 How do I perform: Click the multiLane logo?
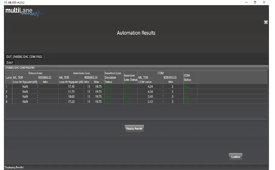[x=24, y=12]
